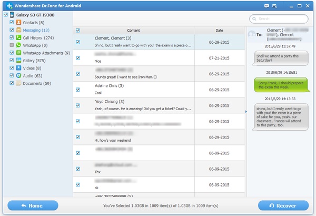This screenshot has width=316, height=216.
Task: Collapse the preview pane with the small blue arrow
Action: 246,112
